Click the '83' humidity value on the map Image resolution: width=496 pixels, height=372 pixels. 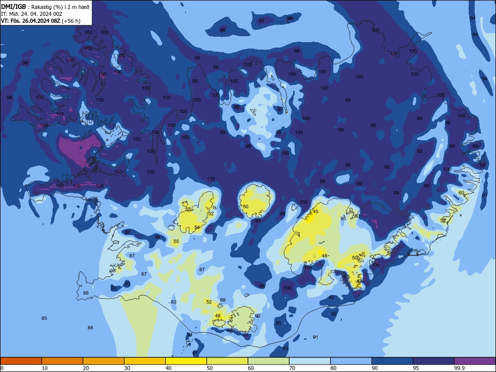[x=174, y=302]
